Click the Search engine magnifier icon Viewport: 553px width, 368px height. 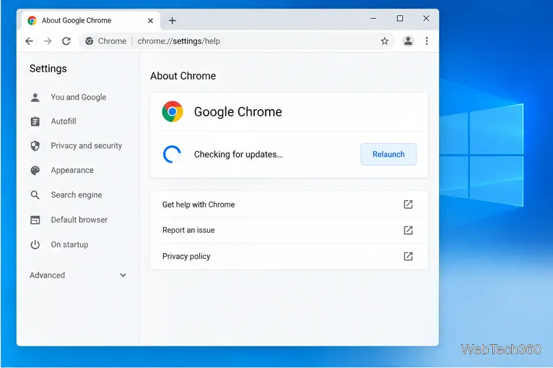click(35, 195)
